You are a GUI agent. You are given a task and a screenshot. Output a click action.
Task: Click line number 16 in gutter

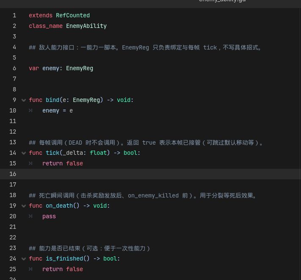[x=13, y=174]
